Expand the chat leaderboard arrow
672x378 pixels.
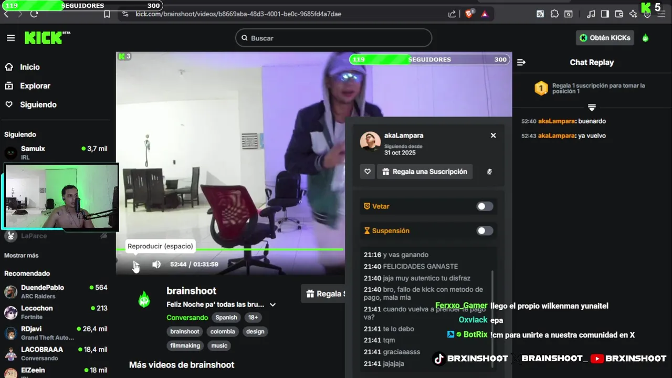tap(592, 108)
